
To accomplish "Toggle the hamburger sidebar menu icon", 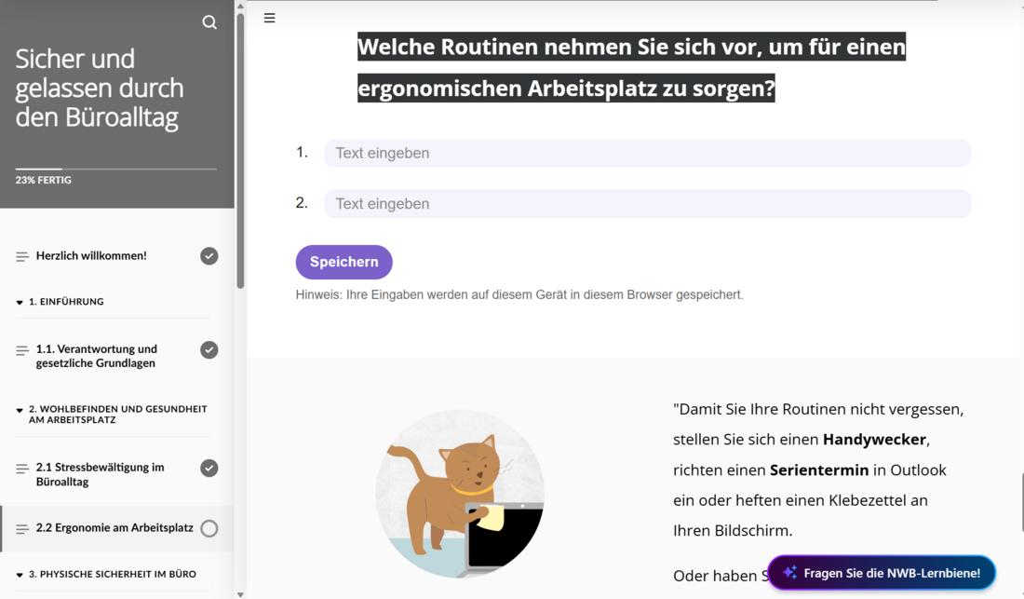I will (269, 19).
